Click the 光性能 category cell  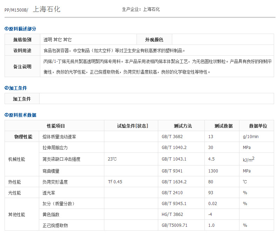[22, 192]
